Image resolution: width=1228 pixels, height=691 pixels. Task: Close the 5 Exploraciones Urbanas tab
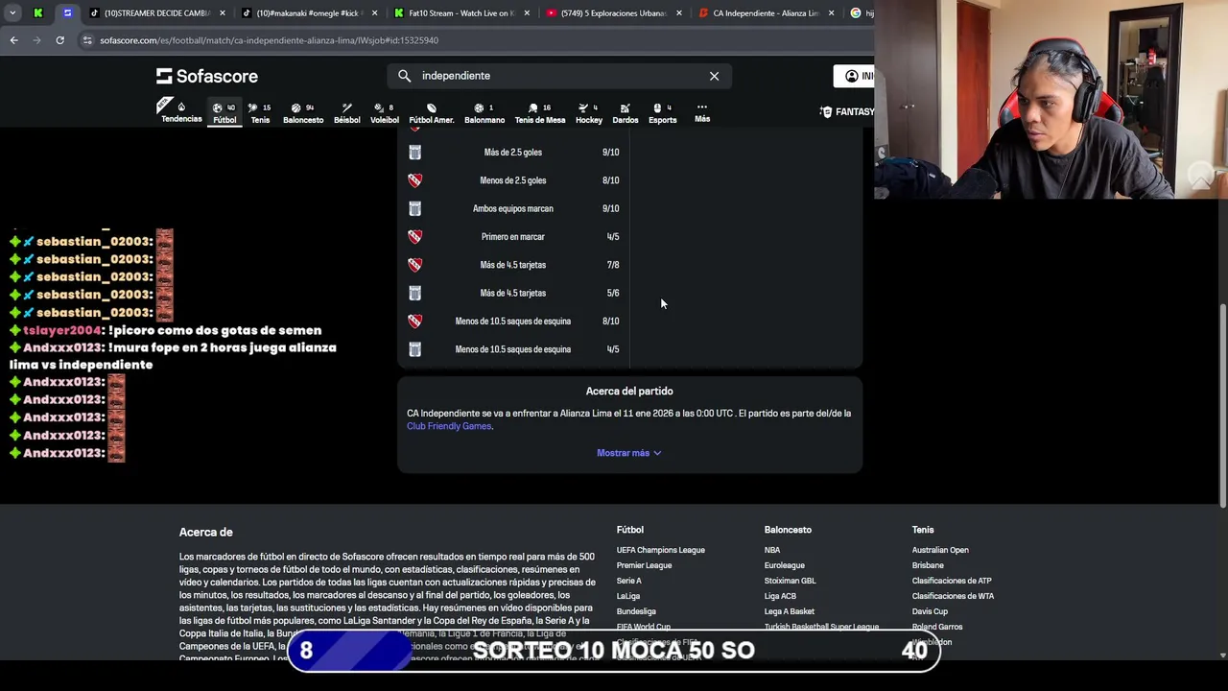[x=679, y=13]
